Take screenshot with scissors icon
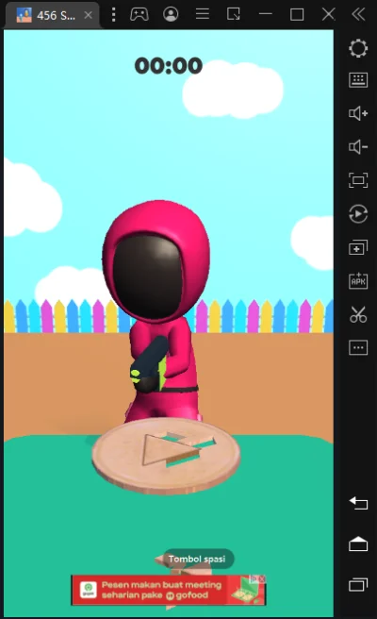 click(358, 314)
